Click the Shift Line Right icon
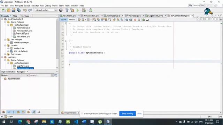This screenshot has width=223, height=125. (x=130, y=20)
